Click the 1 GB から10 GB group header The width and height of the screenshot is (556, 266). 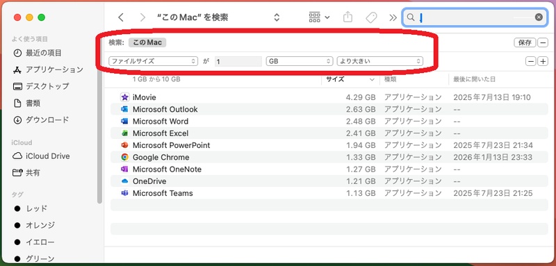(x=156, y=79)
